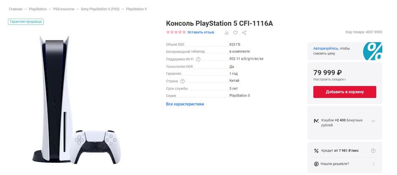397x175 pixels.
Task: Open Все характеристики link
Action: click(185, 104)
